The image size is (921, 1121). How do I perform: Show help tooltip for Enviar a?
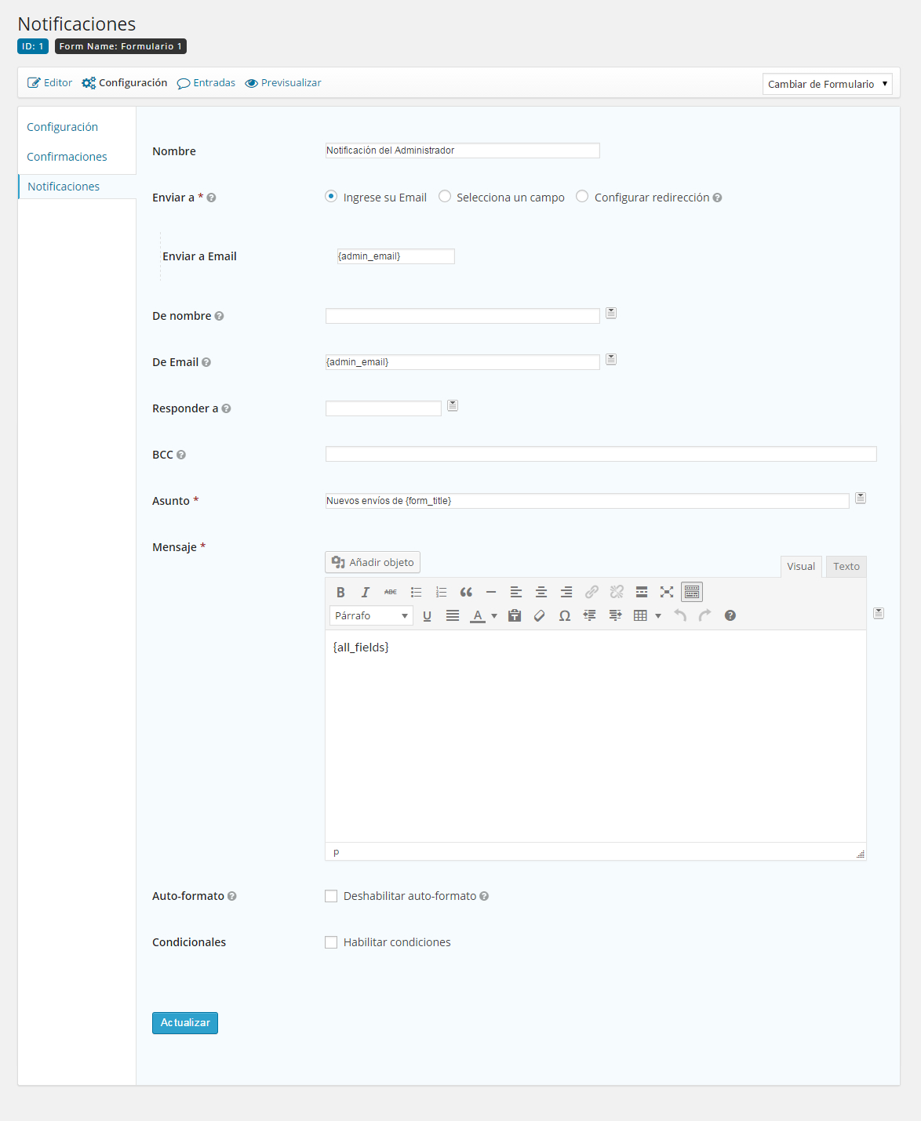[x=211, y=198]
